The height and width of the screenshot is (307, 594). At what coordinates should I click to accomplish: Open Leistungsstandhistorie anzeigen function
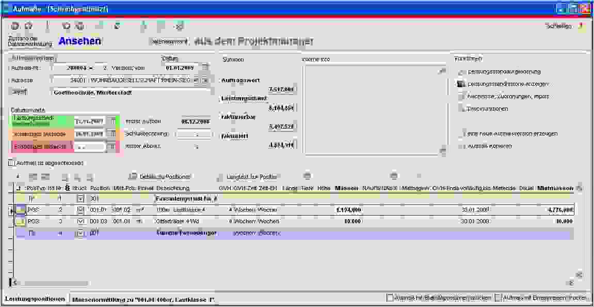(x=461, y=84)
